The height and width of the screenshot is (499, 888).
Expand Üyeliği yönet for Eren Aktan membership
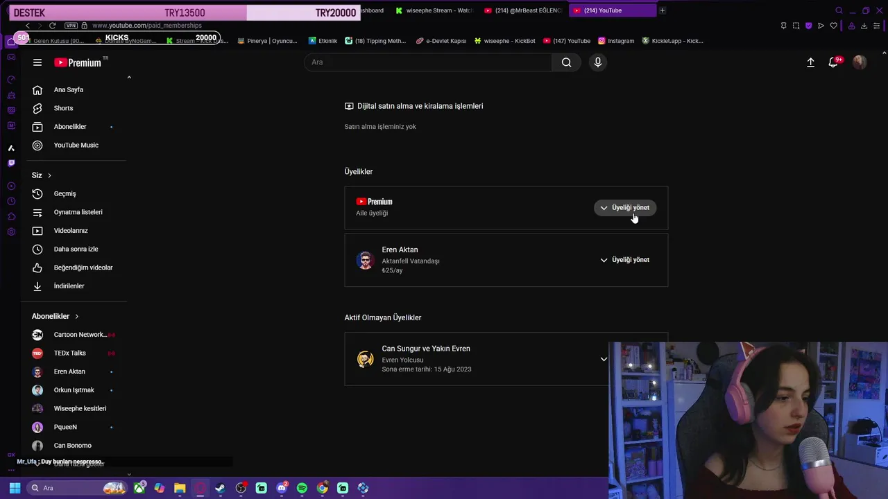pos(624,260)
